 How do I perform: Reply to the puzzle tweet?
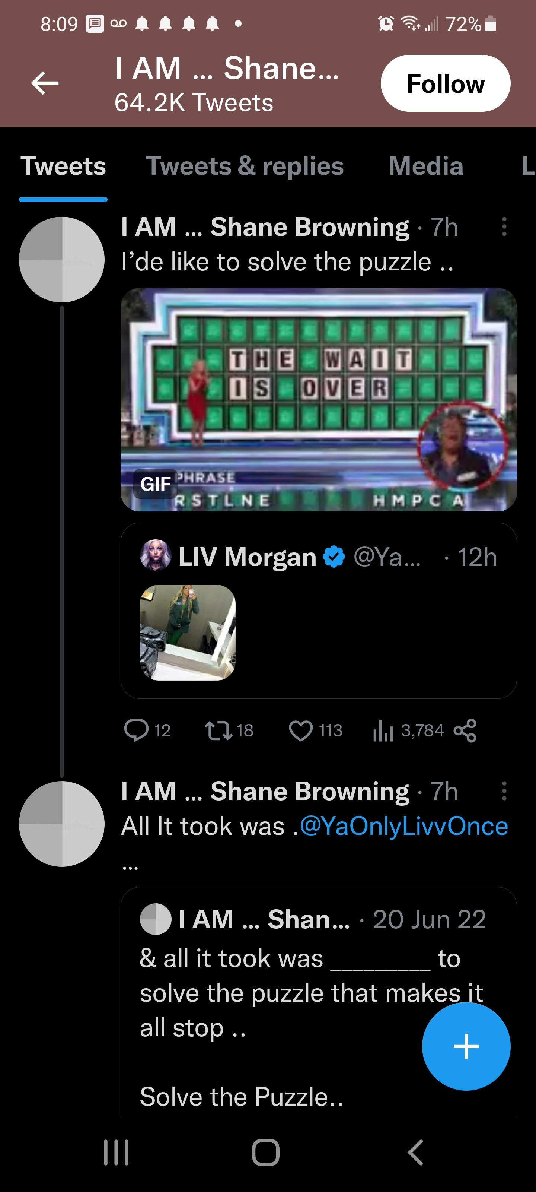[136, 730]
